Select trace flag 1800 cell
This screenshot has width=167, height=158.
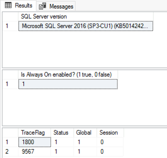coord(35,142)
